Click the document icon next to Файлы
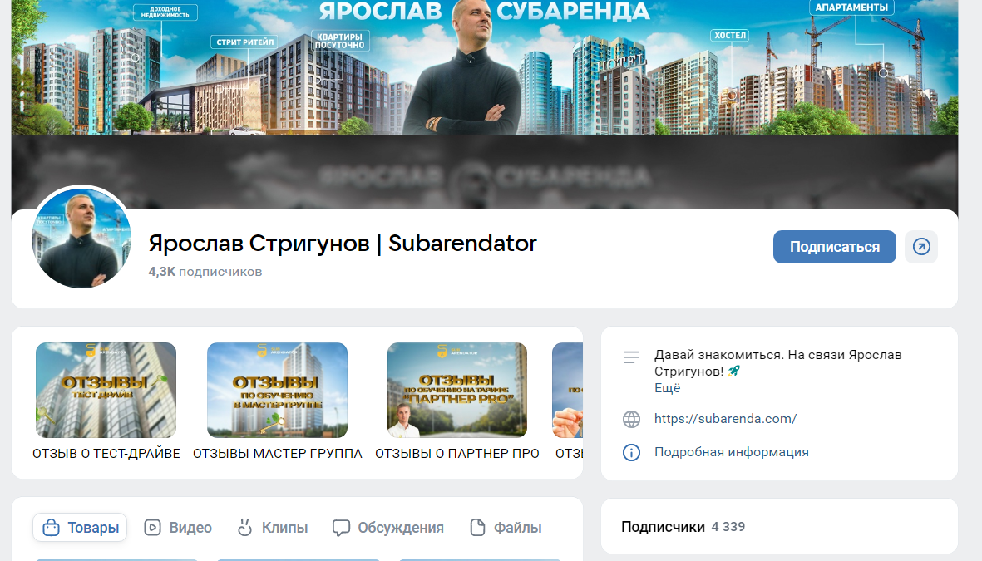 pyautogui.click(x=477, y=528)
